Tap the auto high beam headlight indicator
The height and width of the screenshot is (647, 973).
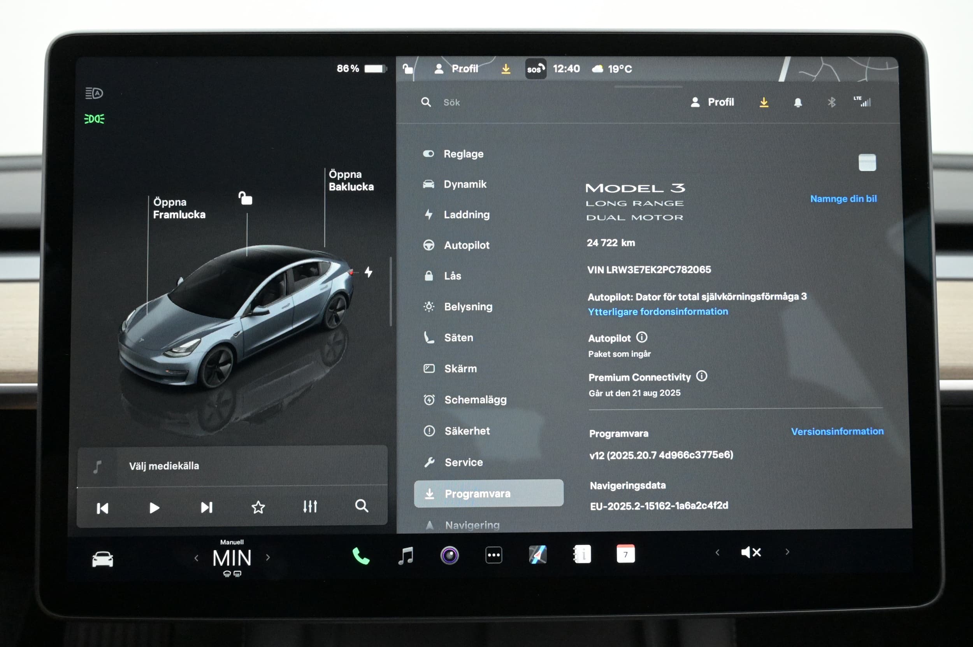[x=94, y=93]
